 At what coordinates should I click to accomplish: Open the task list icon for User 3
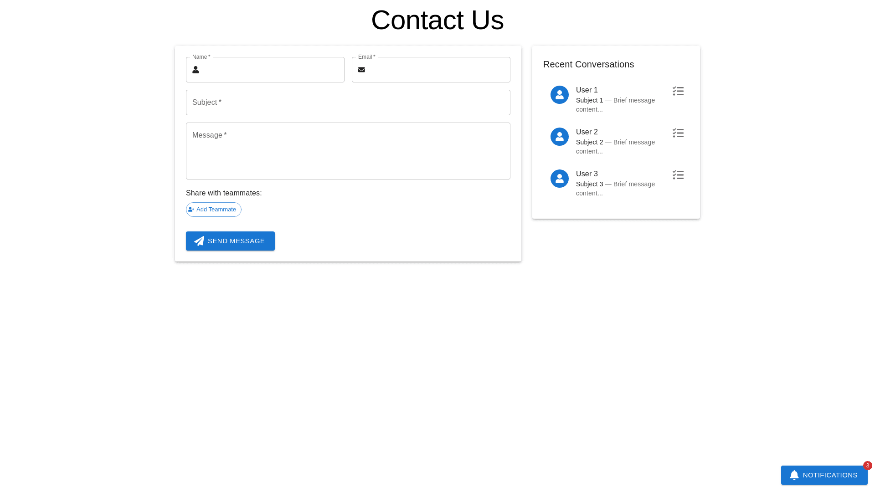678,175
